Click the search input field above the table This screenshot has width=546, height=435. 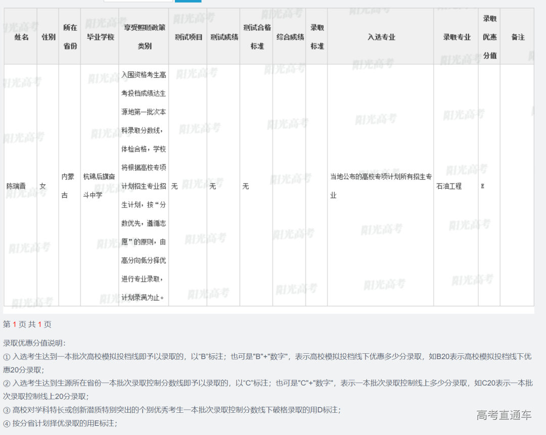138,1
